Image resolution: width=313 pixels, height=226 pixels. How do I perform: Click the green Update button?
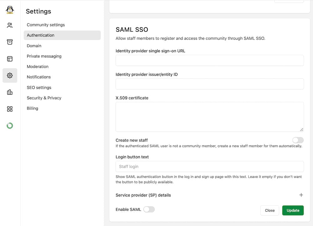click(293, 210)
